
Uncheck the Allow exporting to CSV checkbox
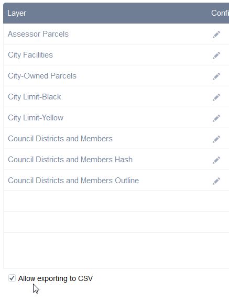tap(12, 278)
